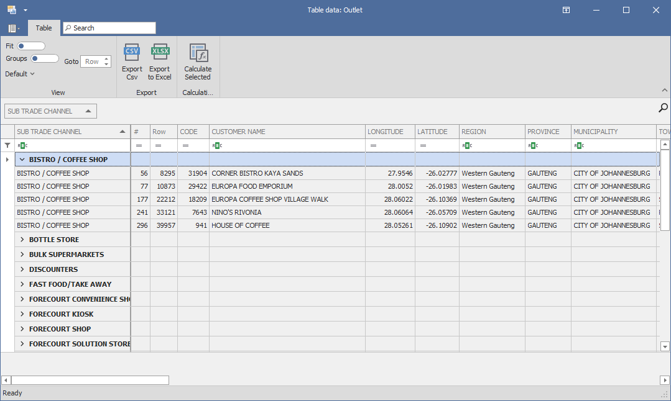Toggle the Groups switch
This screenshot has height=401, width=671.
pyautogui.click(x=44, y=58)
